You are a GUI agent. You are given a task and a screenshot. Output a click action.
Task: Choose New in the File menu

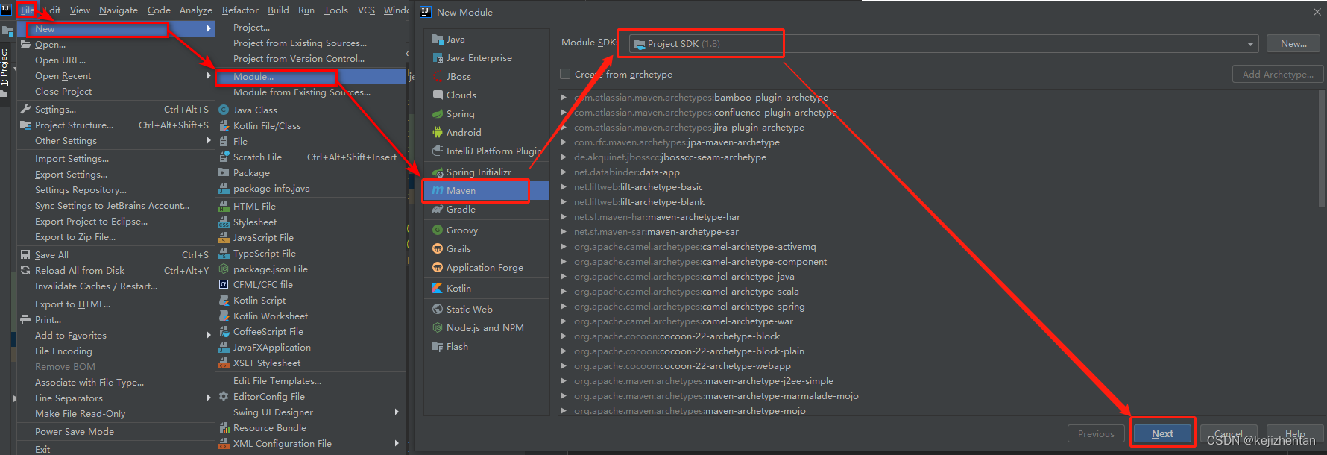click(116, 29)
